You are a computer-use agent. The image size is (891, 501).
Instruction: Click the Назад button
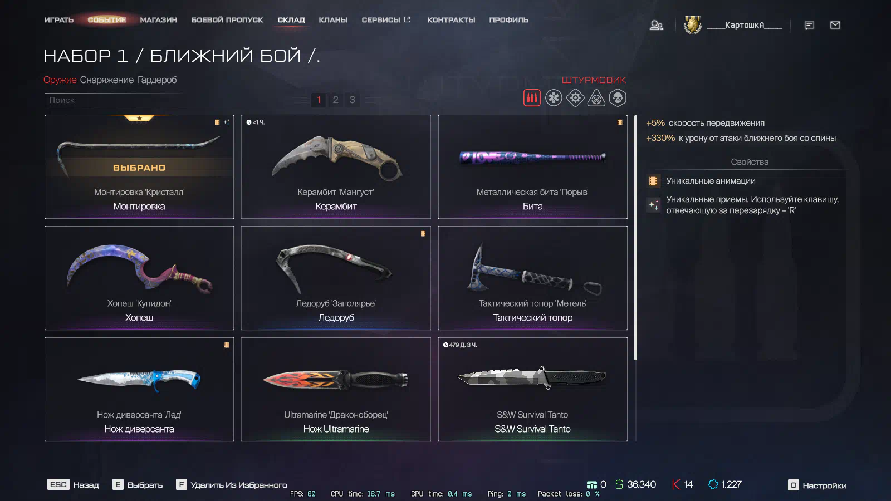73,485
